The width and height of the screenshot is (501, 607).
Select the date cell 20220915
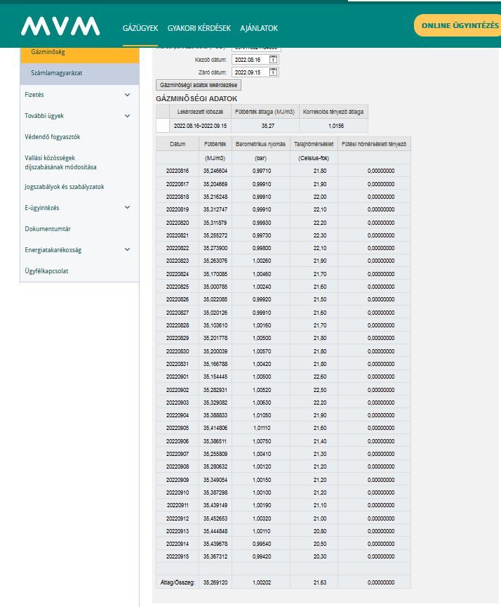pyautogui.click(x=178, y=556)
